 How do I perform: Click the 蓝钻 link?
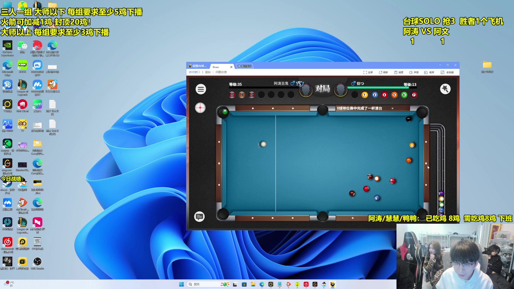pyautogui.click(x=208, y=72)
